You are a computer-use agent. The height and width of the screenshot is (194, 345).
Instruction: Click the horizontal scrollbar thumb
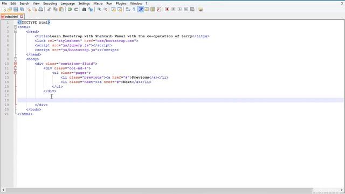(160, 190)
